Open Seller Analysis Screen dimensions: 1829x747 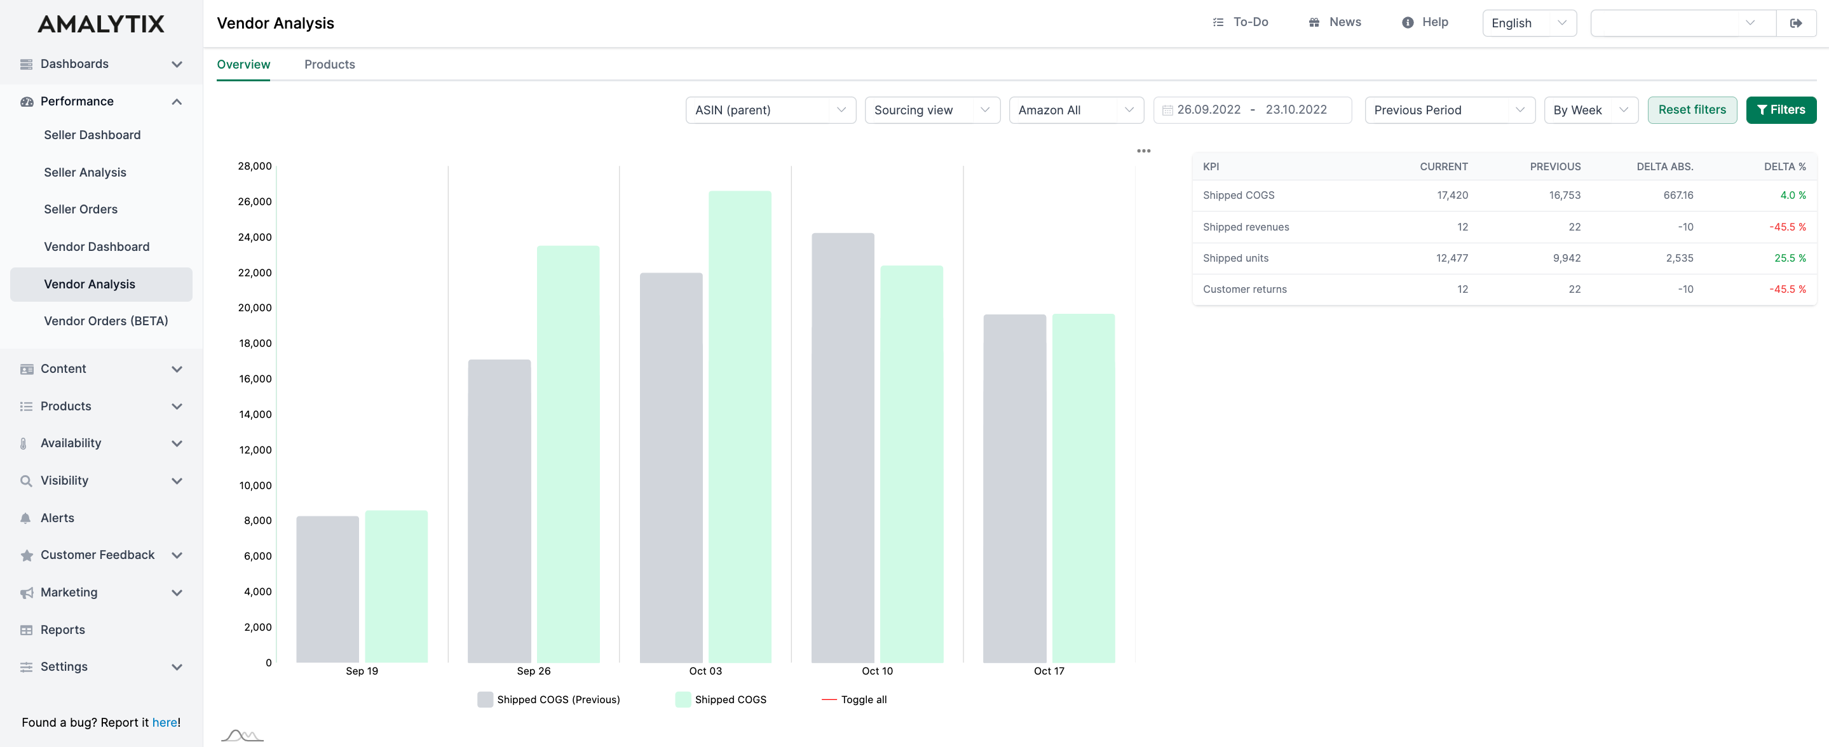(x=85, y=172)
